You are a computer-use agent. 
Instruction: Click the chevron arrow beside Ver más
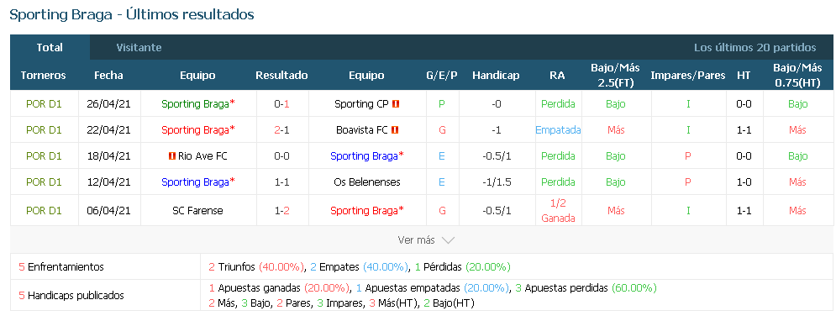(x=448, y=240)
